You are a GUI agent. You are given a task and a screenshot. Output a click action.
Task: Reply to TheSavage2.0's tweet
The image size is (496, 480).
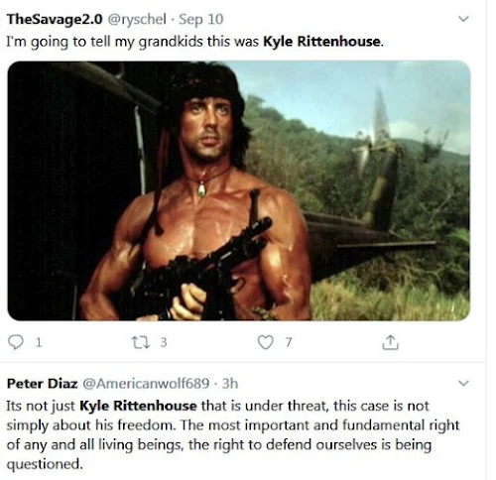[16, 342]
